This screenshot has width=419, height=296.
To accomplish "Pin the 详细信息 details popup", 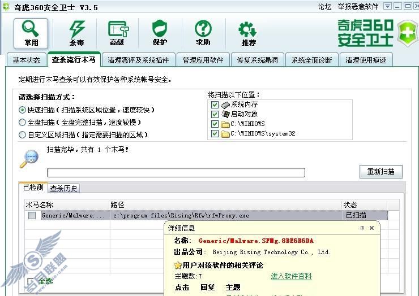I will [362, 228].
